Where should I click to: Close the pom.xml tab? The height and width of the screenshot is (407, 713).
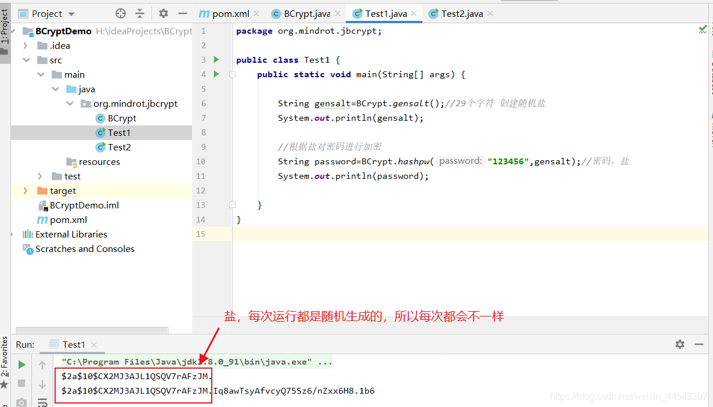coord(256,13)
